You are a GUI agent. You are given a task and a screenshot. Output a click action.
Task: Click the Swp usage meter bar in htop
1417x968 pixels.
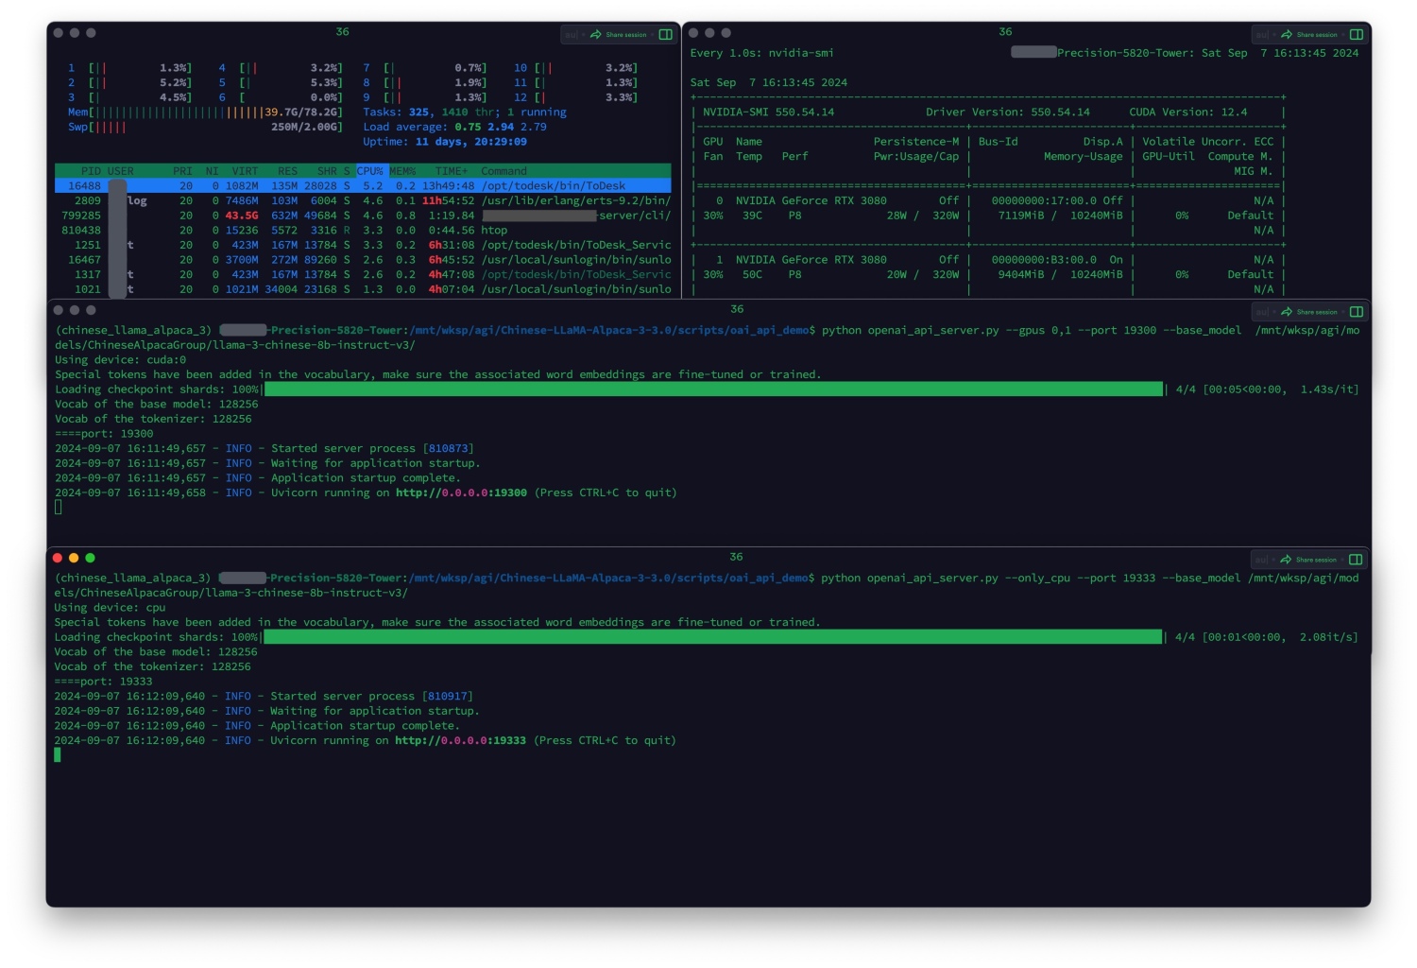point(205,127)
